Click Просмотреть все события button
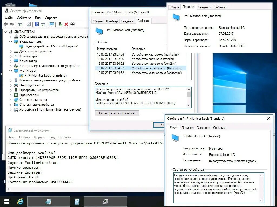 (117, 113)
